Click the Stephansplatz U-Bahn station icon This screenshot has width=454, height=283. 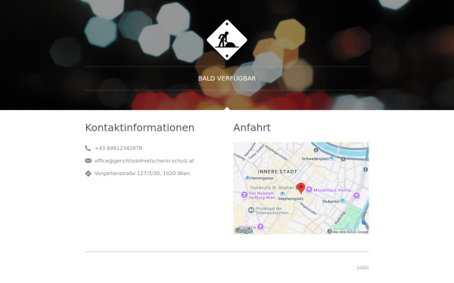(282, 194)
